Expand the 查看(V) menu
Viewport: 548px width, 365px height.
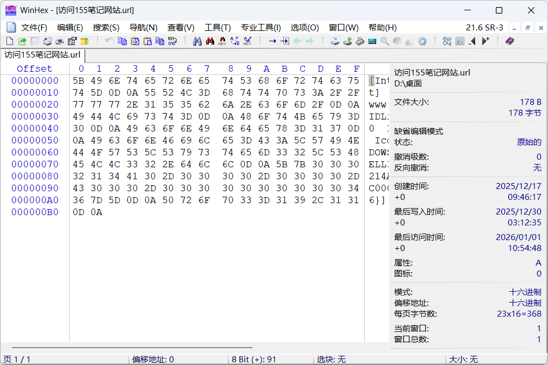(x=180, y=28)
